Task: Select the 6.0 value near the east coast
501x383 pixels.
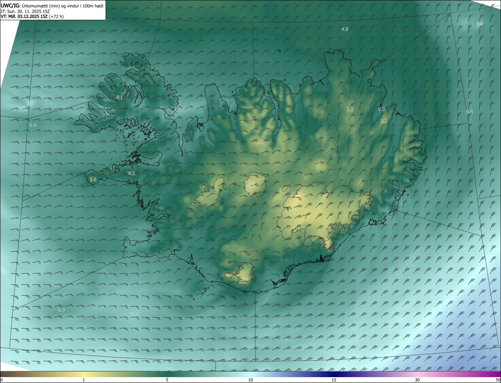Action: [x=382, y=109]
